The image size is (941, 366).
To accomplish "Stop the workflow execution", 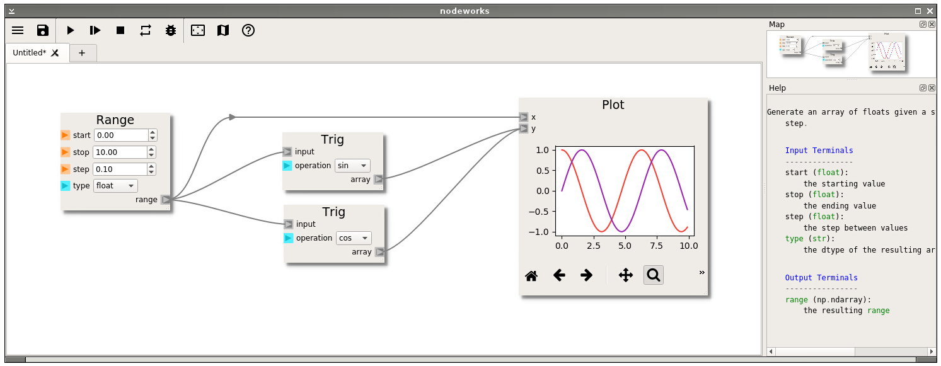I will (120, 30).
